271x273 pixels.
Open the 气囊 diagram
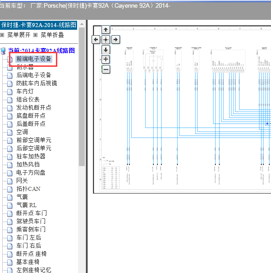[x=22, y=197]
